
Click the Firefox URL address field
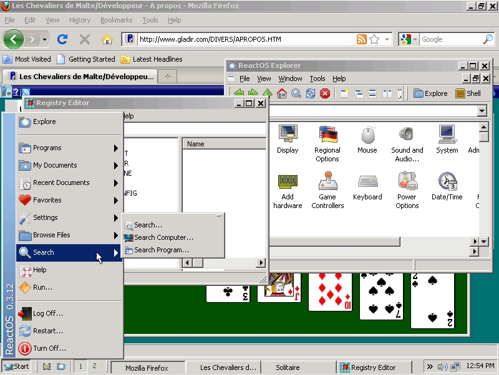pyautogui.click(x=243, y=39)
